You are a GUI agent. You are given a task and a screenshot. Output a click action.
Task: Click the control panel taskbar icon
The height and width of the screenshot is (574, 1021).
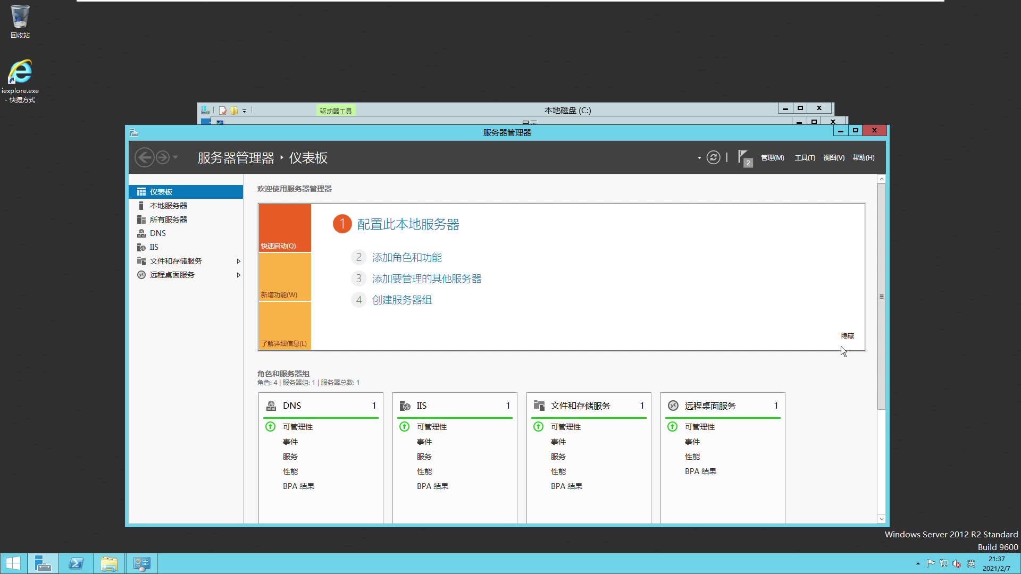click(141, 563)
